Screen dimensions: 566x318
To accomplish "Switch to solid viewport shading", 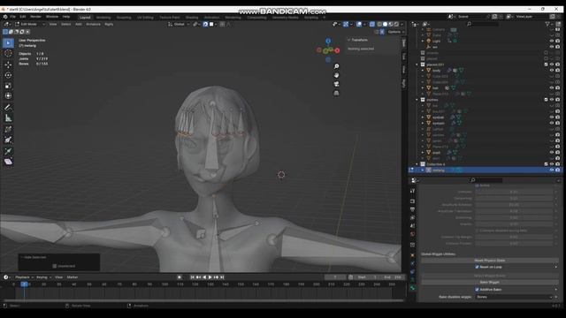I will 386,24.
